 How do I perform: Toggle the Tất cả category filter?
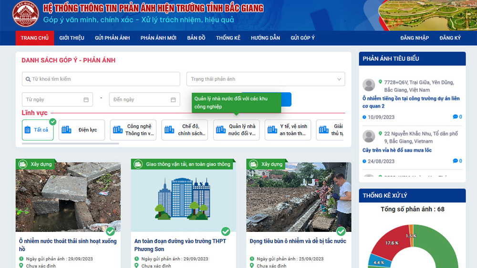(x=38, y=130)
